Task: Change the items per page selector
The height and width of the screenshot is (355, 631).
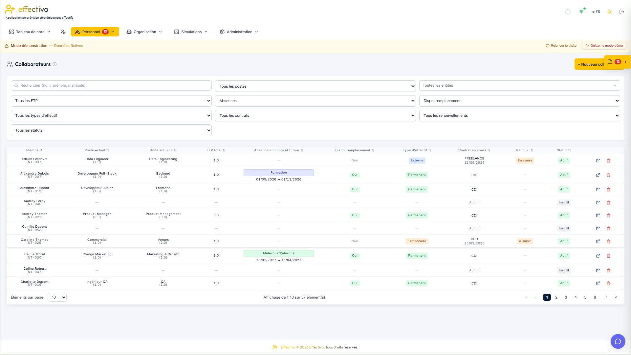Action: coord(57,297)
